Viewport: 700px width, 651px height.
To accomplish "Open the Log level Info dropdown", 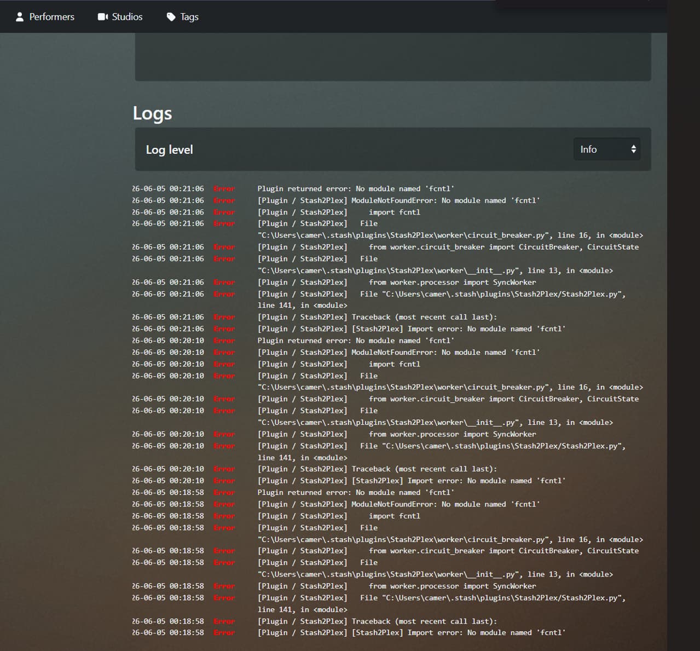I will (x=607, y=149).
